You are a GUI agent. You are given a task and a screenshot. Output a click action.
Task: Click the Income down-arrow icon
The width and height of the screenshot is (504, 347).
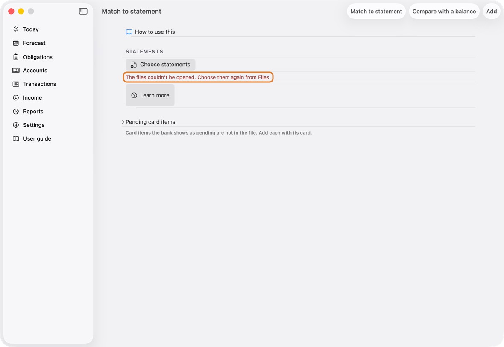coord(16,98)
